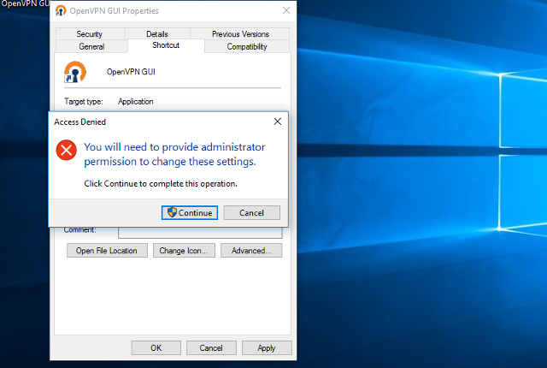Select the Shortcut tab

(x=166, y=45)
